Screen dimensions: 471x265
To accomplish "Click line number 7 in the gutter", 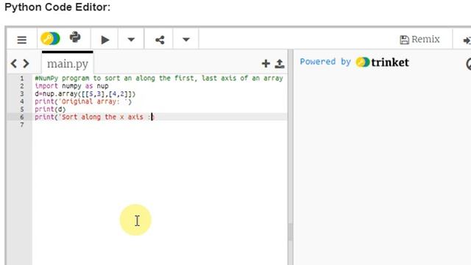I will (21, 124).
